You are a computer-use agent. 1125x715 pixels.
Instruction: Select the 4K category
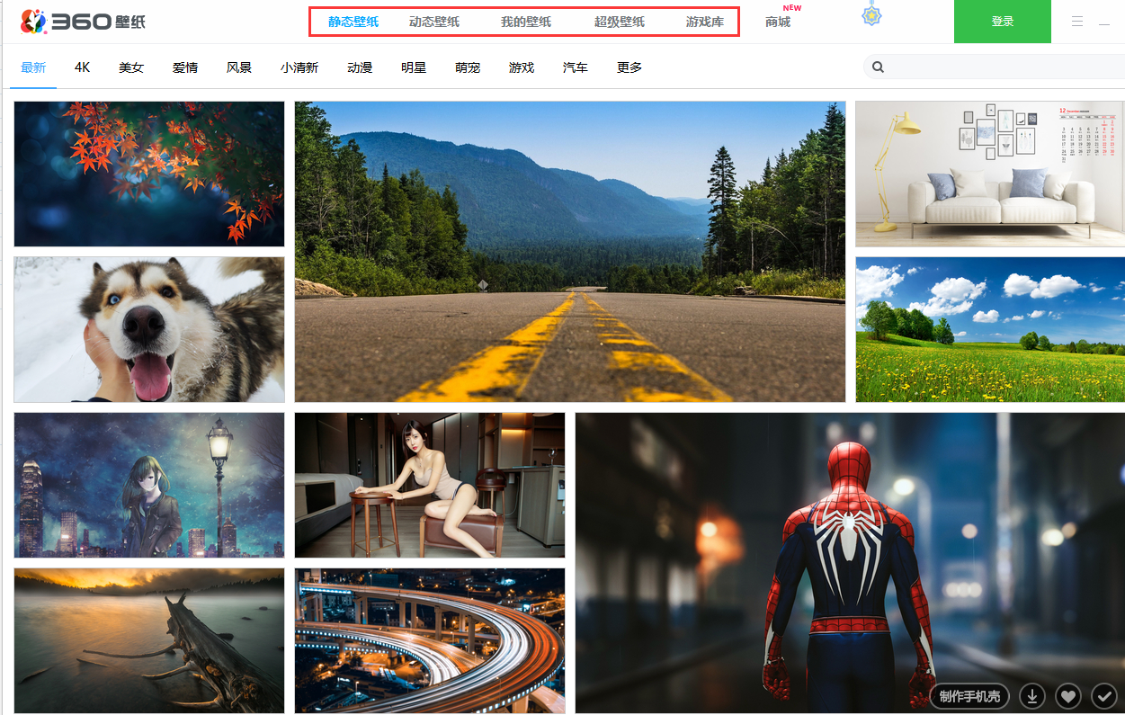(83, 67)
